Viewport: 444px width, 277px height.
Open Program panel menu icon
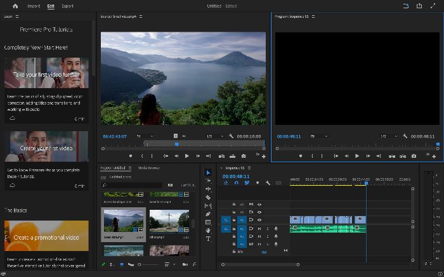pyautogui.click(x=313, y=16)
